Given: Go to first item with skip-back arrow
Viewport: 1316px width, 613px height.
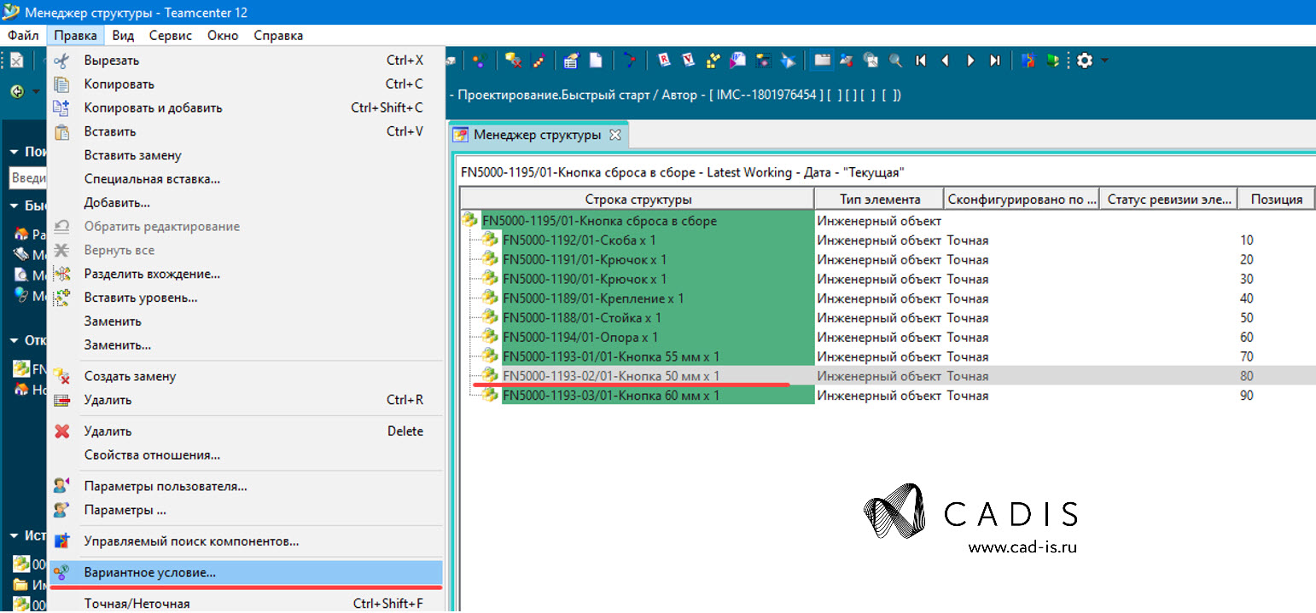Looking at the screenshot, I should click(921, 61).
